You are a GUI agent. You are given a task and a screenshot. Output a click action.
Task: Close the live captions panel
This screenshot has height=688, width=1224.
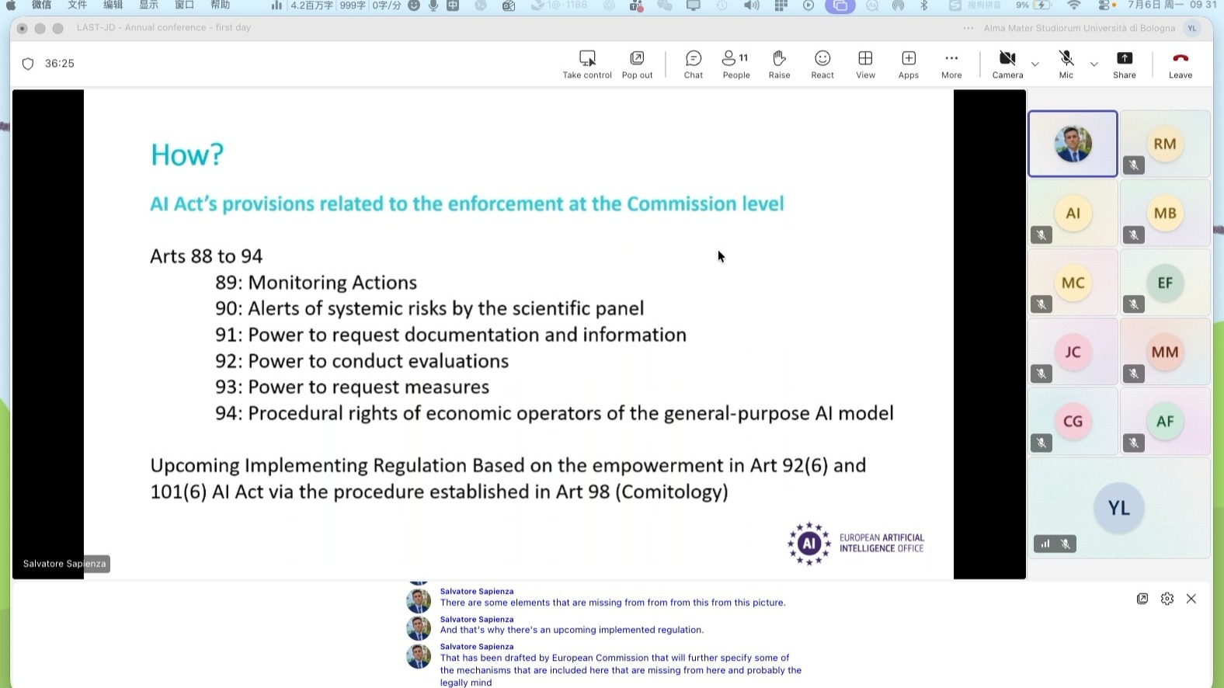[x=1191, y=599]
